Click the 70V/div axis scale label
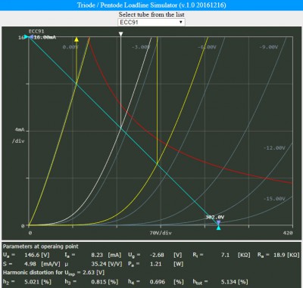Image resolution: width=303 pixels, height=288 pixels. (x=161, y=233)
